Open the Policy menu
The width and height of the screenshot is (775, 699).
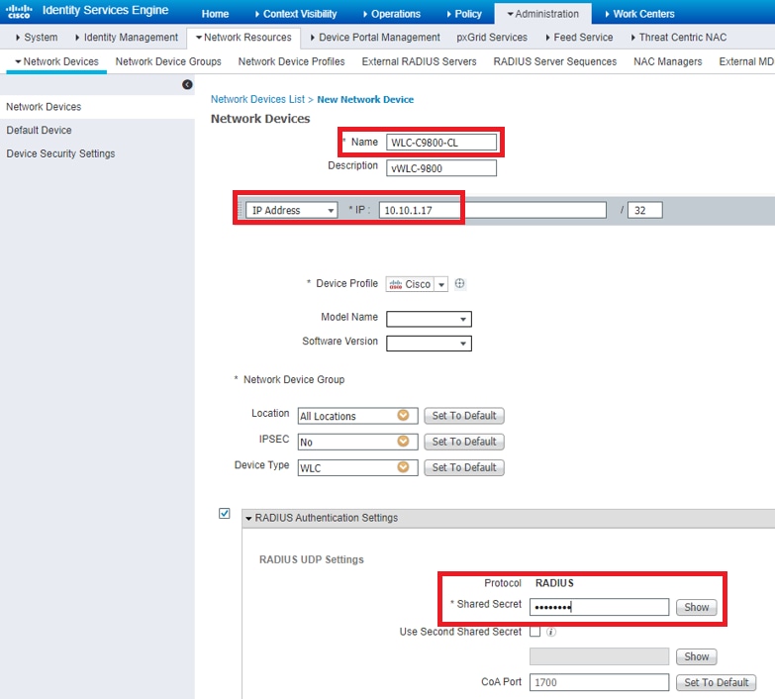(464, 14)
